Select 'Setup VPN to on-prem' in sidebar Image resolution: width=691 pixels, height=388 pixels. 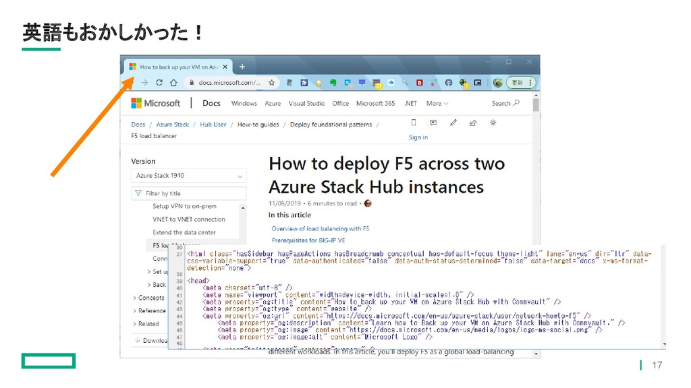click(185, 206)
